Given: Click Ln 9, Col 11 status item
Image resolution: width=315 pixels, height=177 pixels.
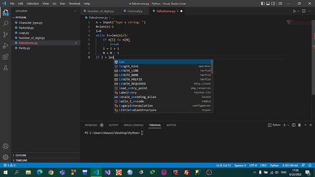Looking at the screenshot, I should pos(223,165).
